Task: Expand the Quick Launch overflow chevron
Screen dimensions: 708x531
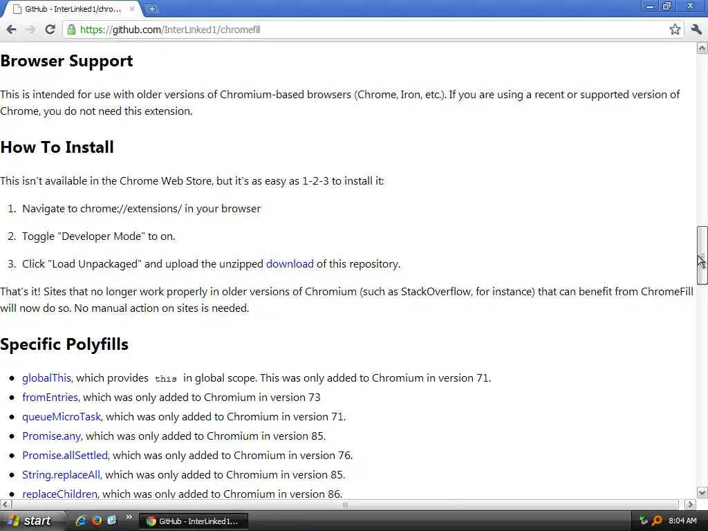Action: click(129, 517)
